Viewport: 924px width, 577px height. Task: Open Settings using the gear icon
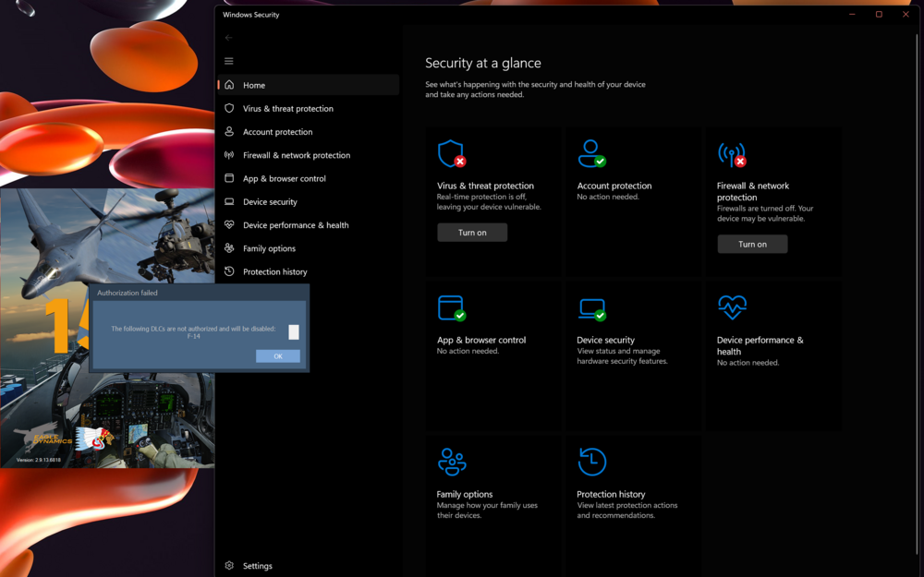click(228, 565)
